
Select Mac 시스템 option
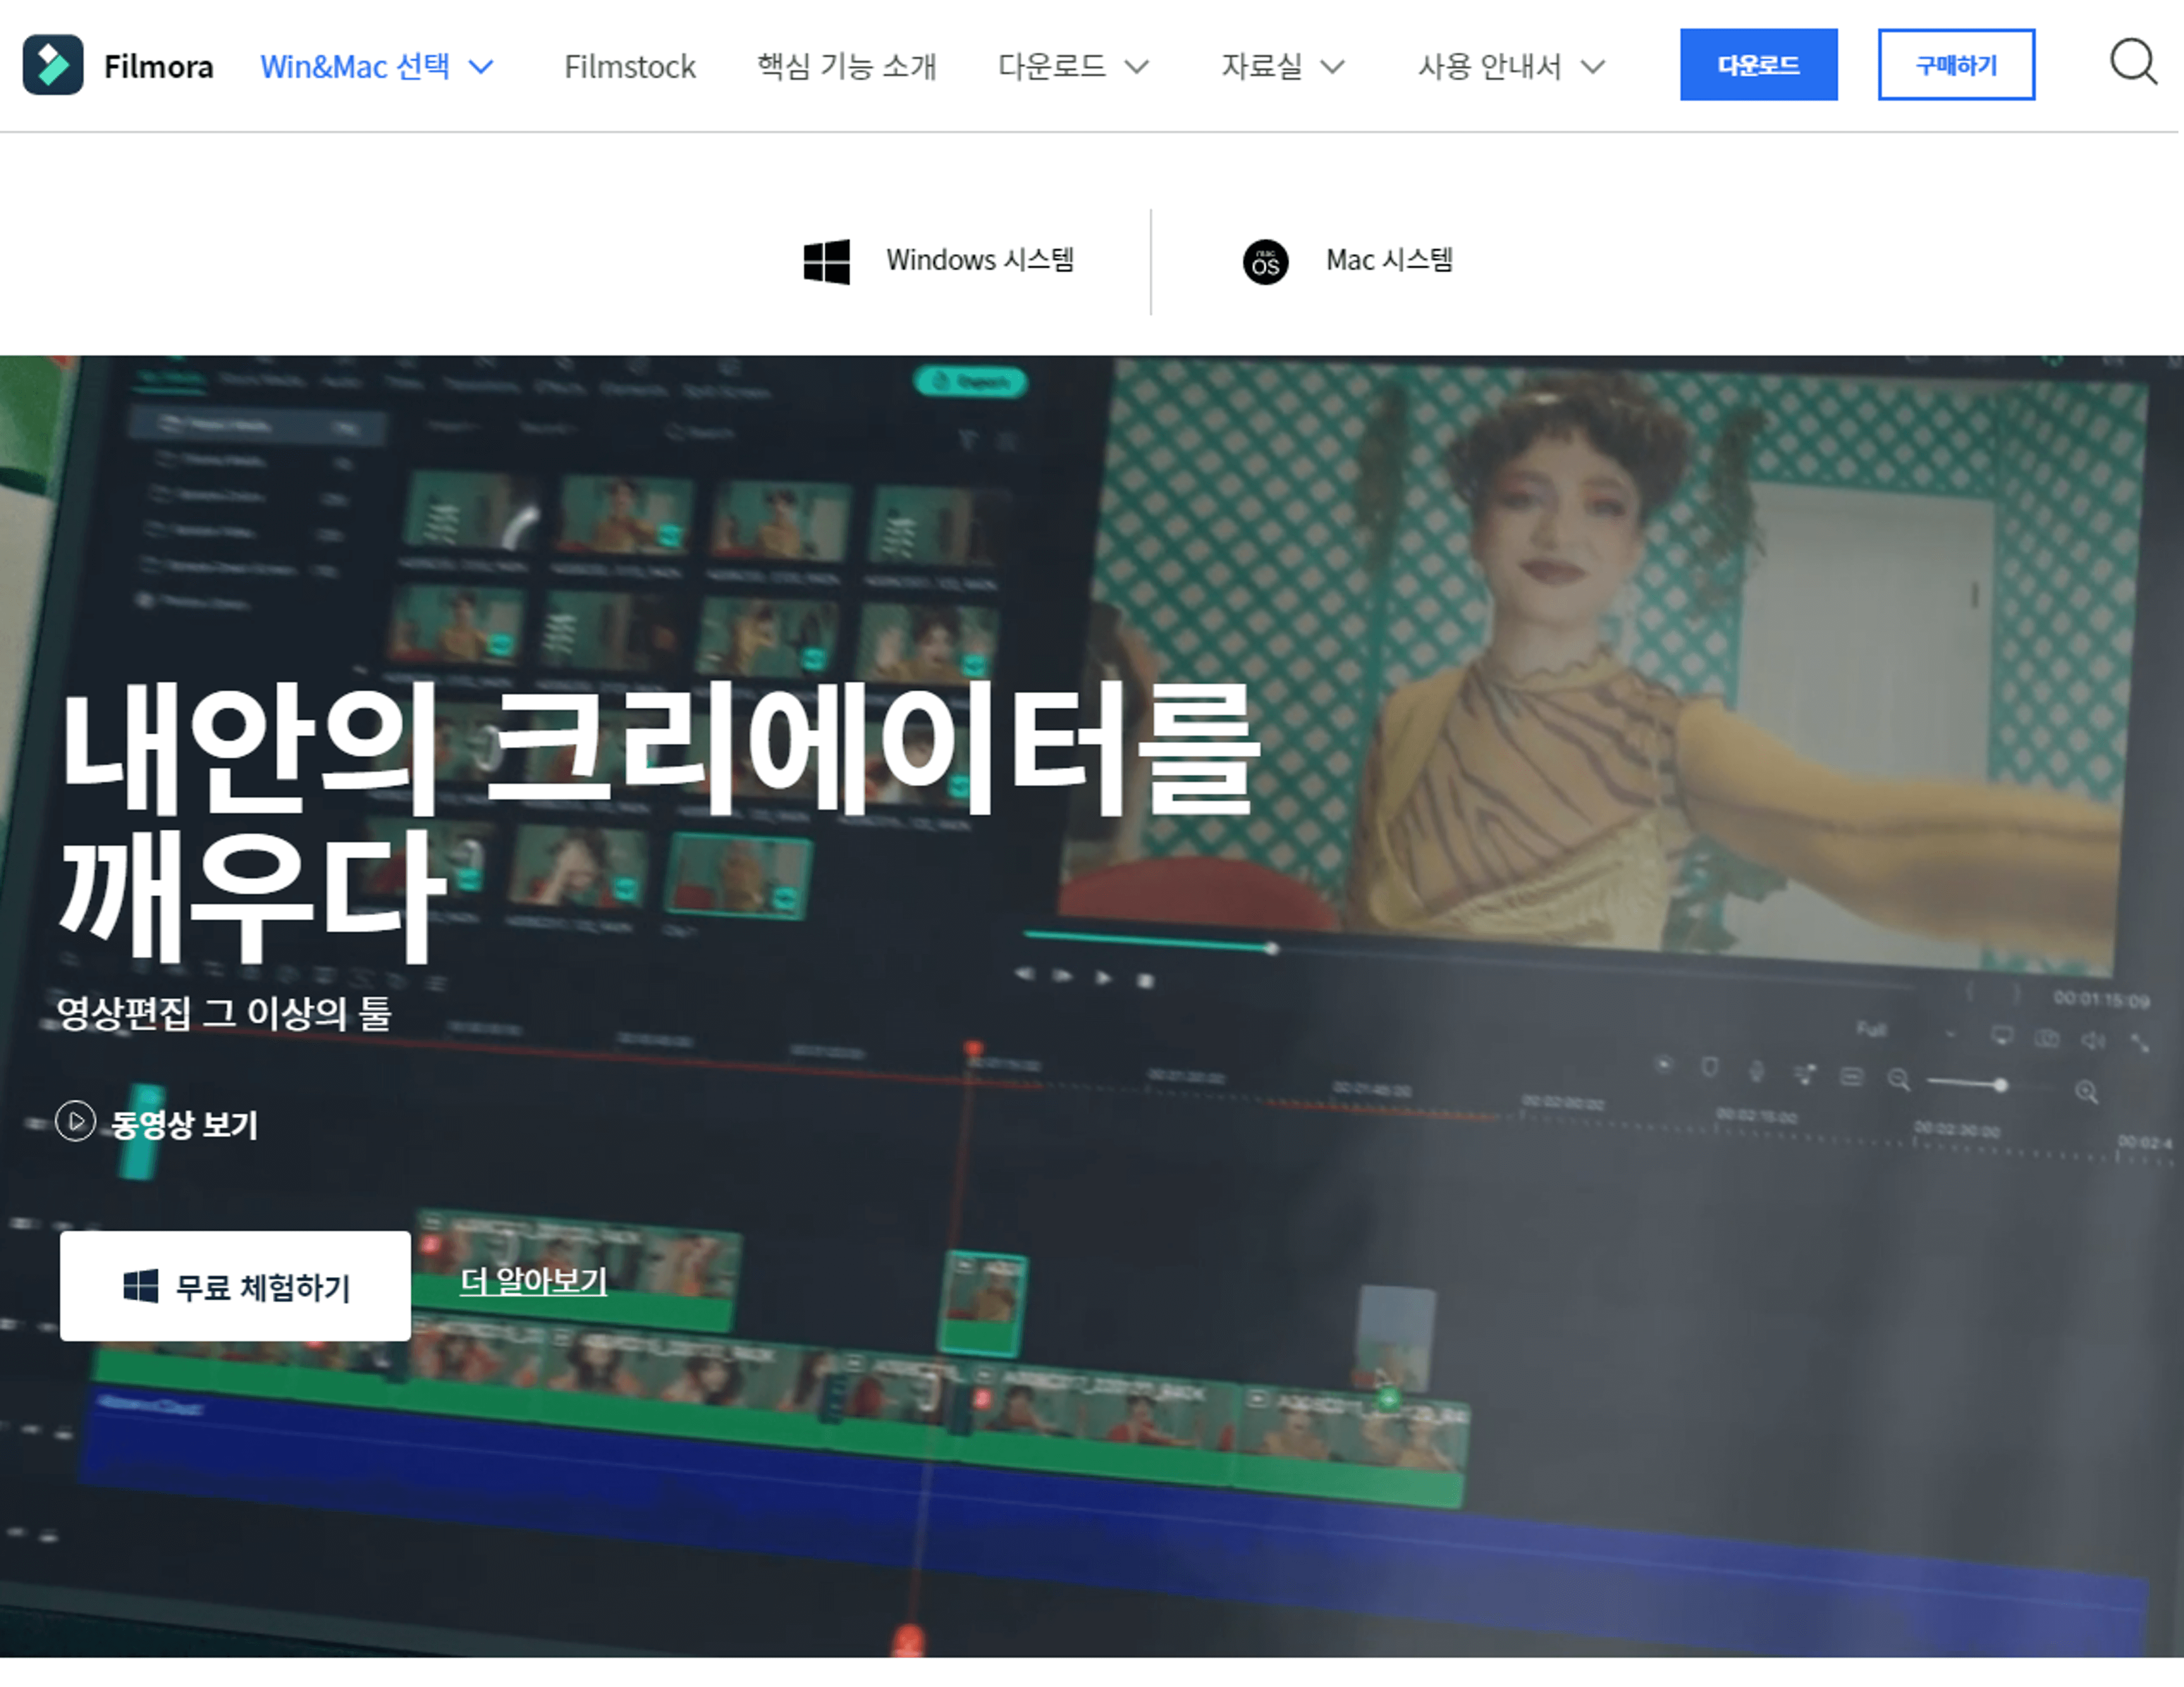tap(1348, 262)
